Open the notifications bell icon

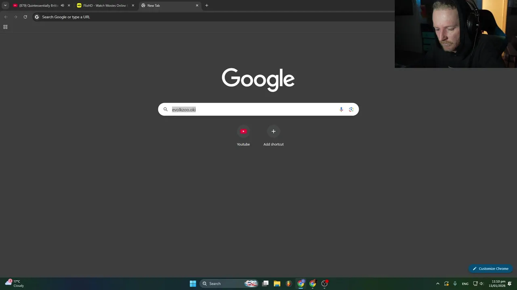(510, 284)
